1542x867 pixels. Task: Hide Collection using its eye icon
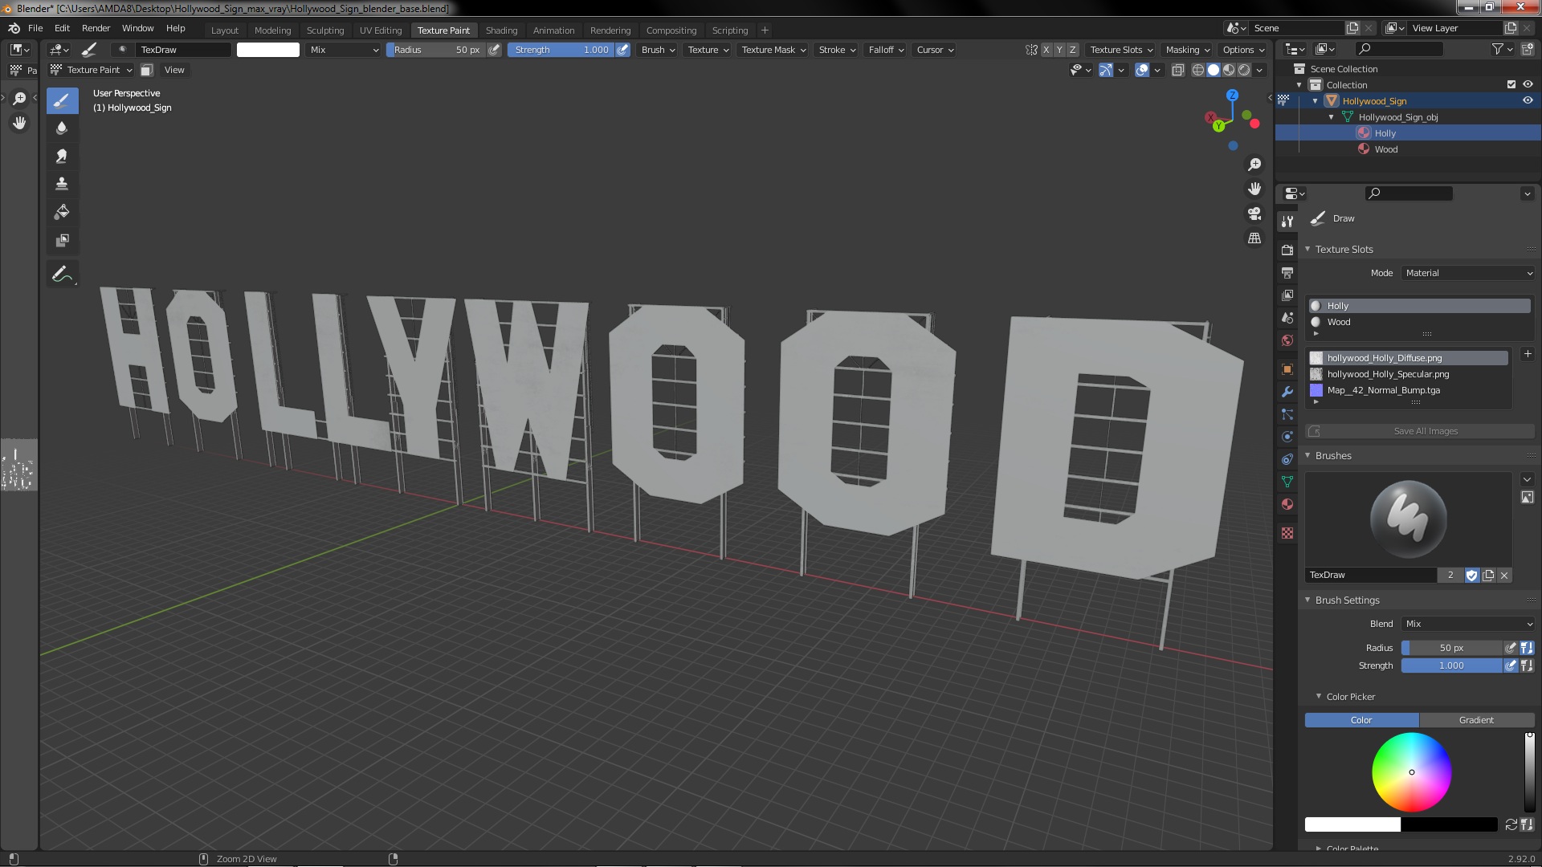pyautogui.click(x=1528, y=84)
